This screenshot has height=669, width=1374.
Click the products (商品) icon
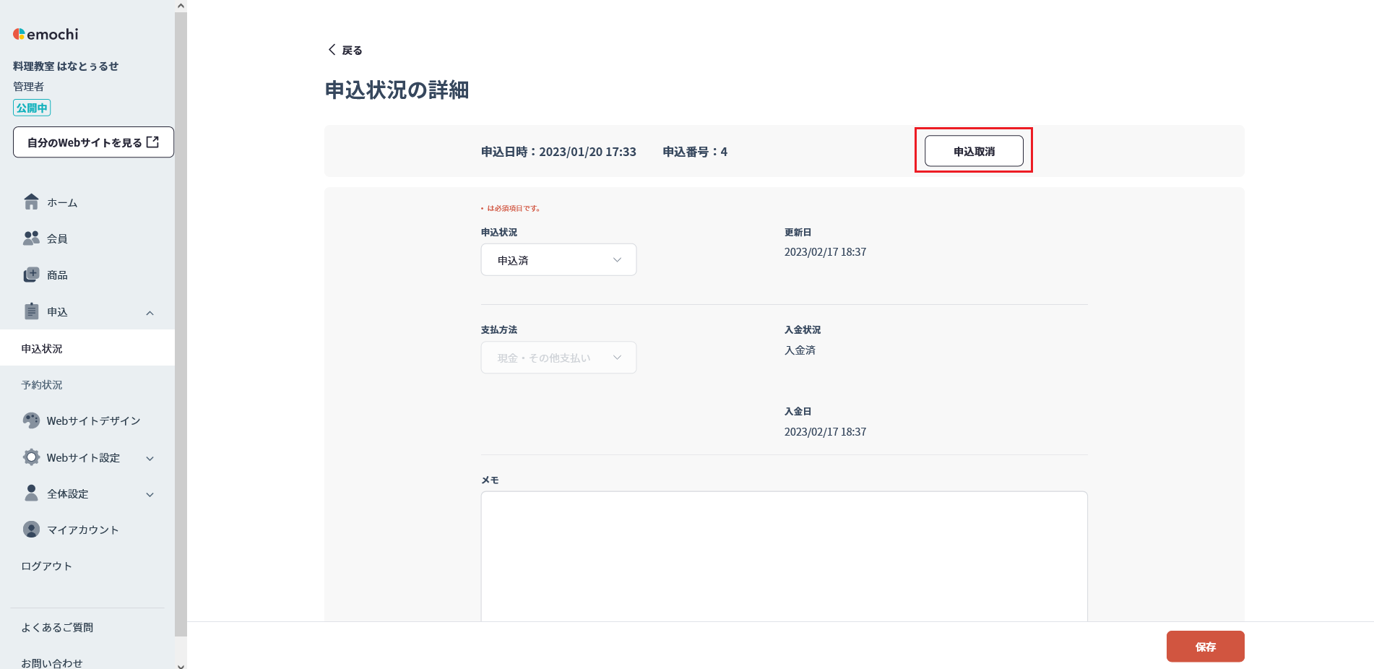[31, 275]
